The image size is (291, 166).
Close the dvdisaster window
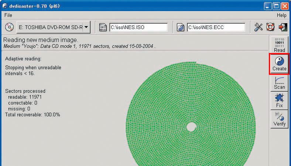285,6
